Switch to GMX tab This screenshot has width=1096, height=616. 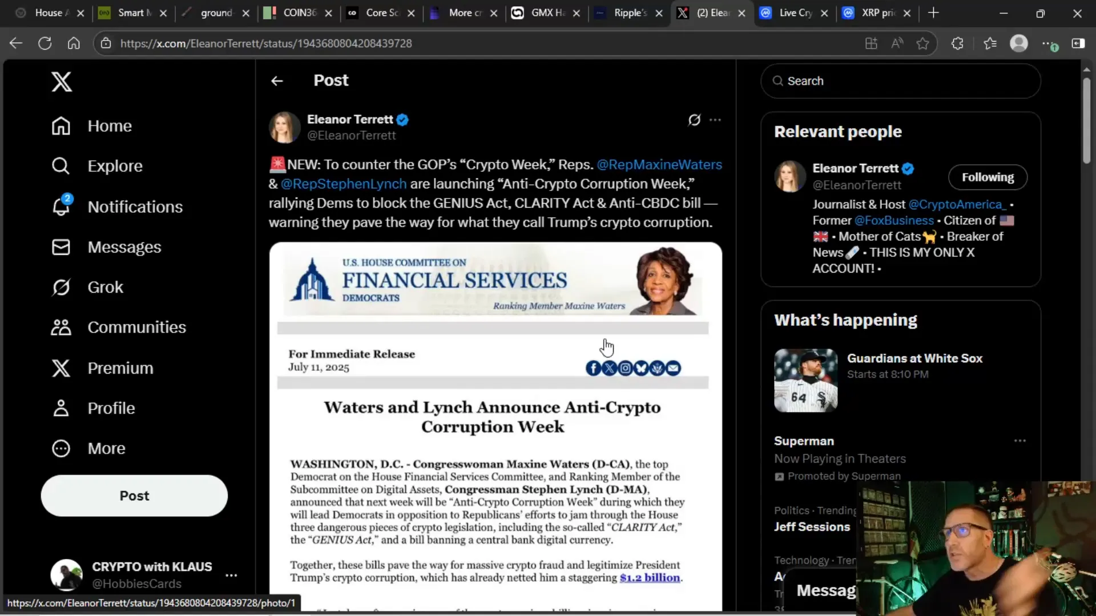tap(545, 13)
